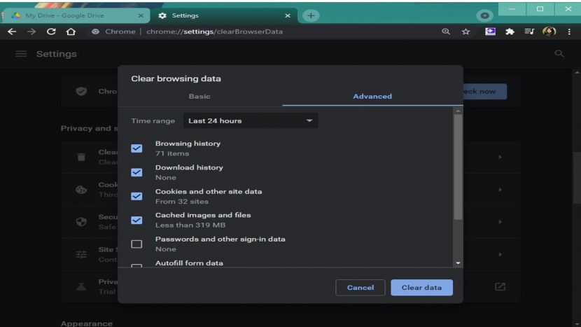Click the trash icon in Privacy section
The image size is (581, 327).
tap(81, 157)
